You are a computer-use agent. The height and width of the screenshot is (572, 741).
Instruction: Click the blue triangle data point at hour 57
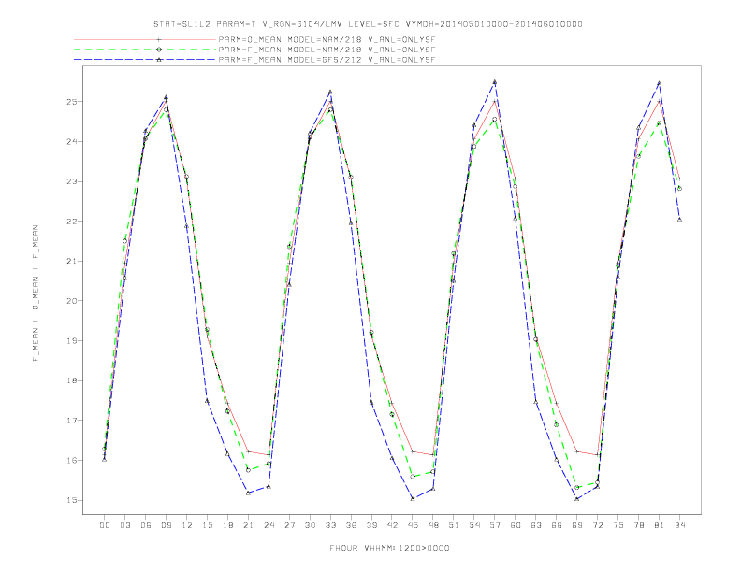click(495, 82)
